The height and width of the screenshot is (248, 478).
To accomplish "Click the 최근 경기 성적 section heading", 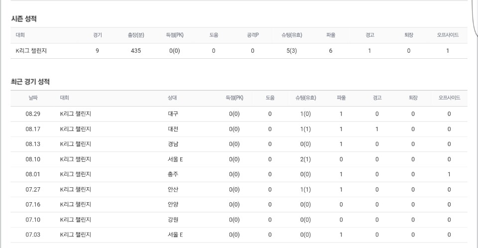I will pyautogui.click(x=30, y=82).
